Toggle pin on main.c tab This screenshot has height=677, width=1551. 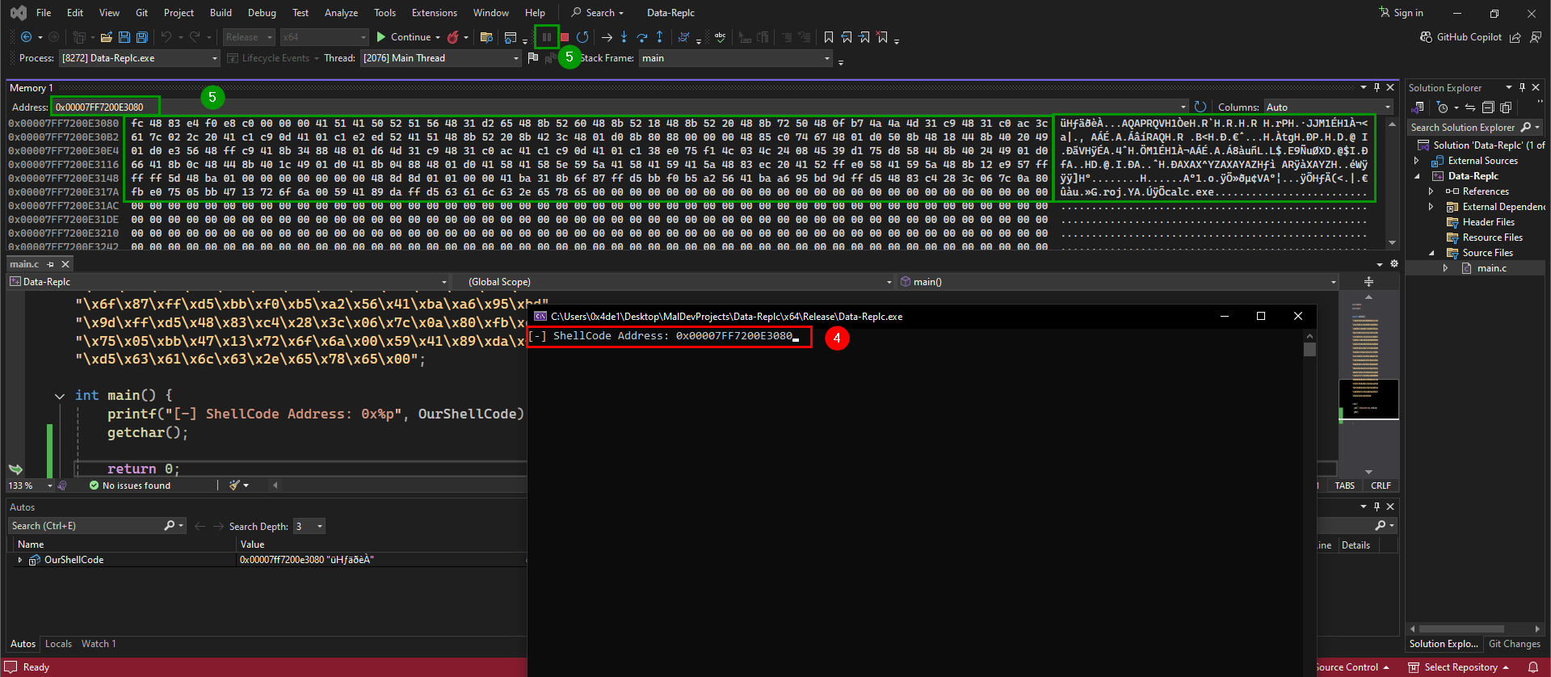(x=51, y=264)
